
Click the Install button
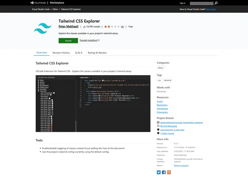[68, 41]
